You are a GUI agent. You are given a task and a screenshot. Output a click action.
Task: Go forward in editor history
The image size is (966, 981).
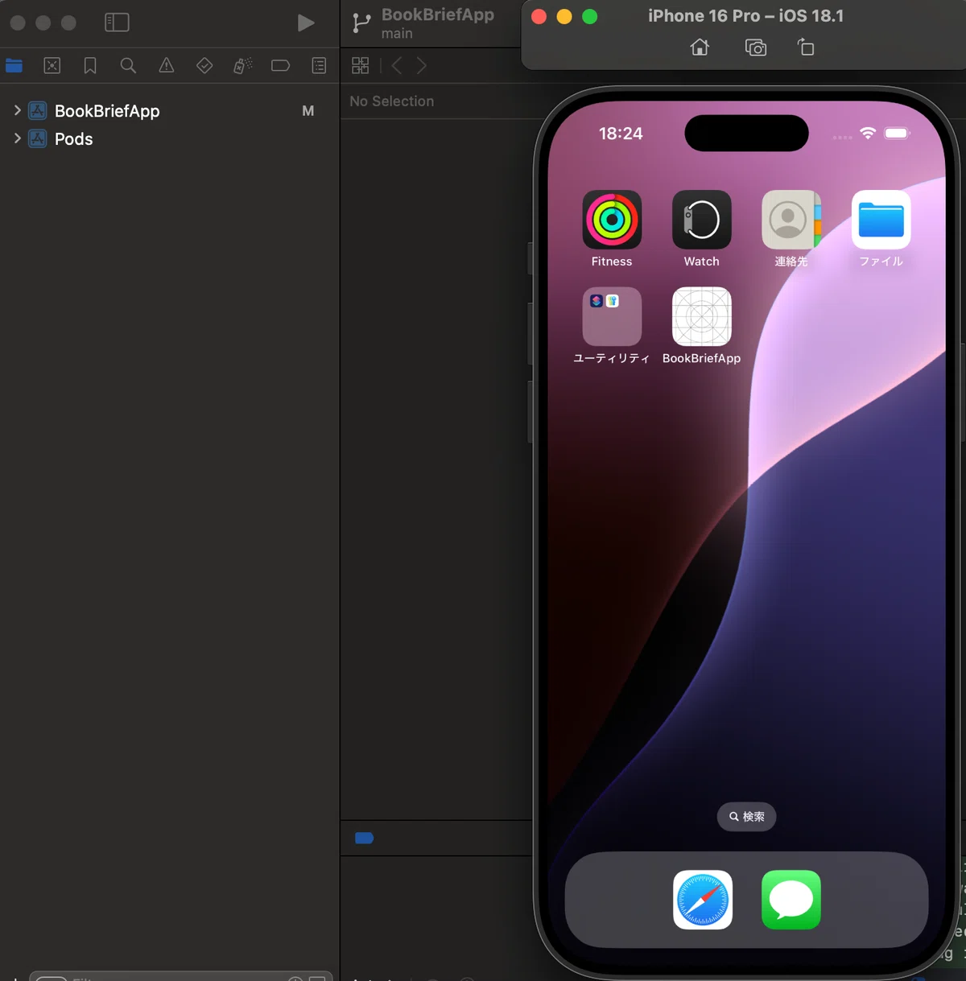421,66
